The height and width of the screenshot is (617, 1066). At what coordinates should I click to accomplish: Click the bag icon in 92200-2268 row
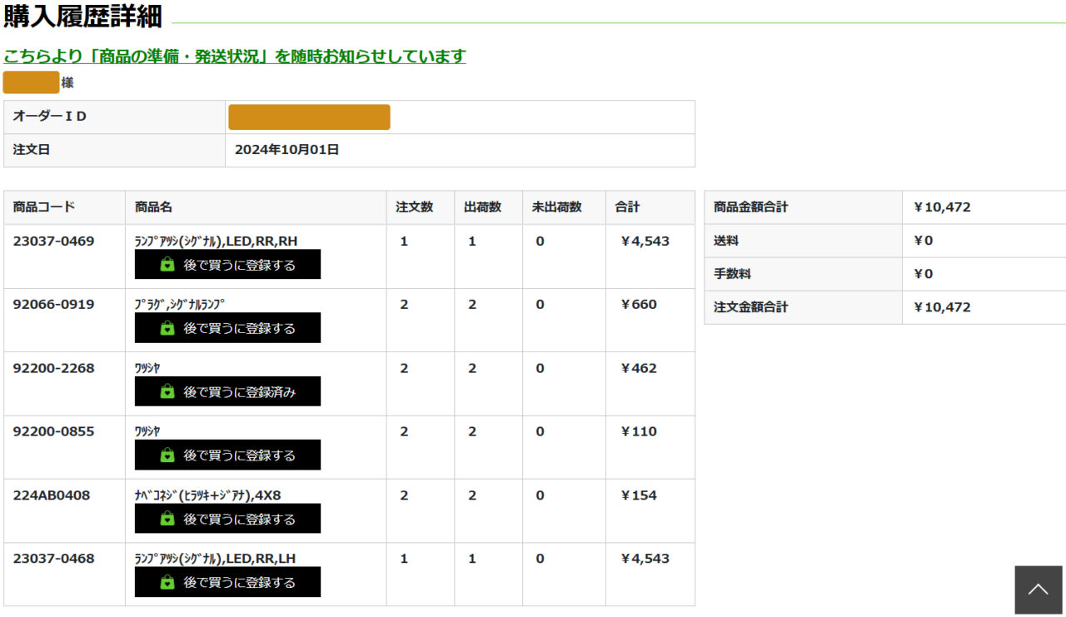click(x=167, y=391)
